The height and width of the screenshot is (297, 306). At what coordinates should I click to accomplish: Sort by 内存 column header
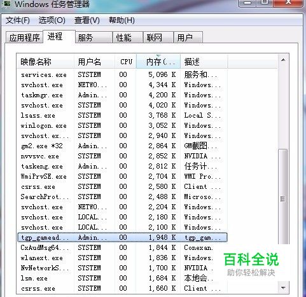(158, 62)
